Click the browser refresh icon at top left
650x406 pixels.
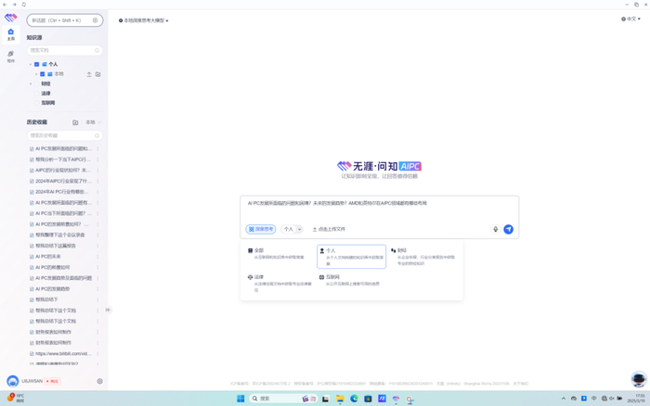click(x=24, y=5)
